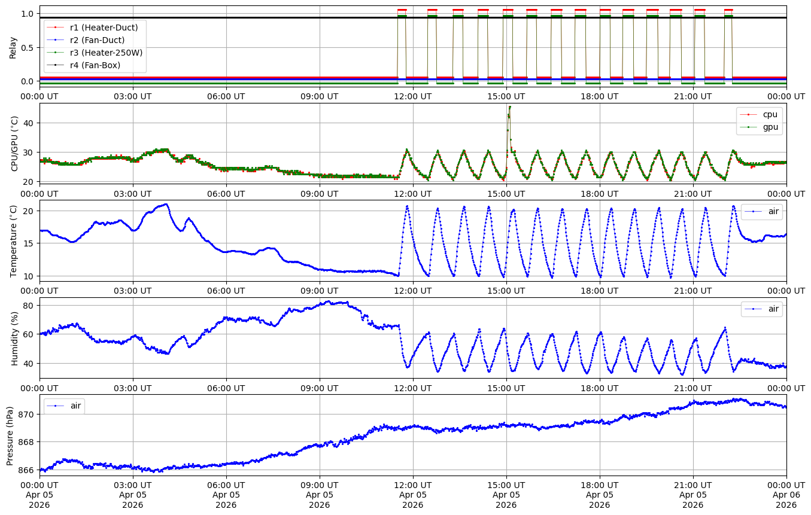The image size is (811, 515).
Task: Click the gpu legend entry
Action: (x=770, y=127)
